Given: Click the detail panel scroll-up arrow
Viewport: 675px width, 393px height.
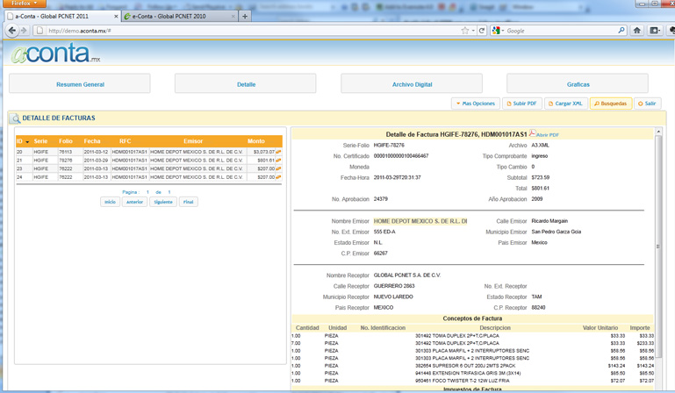Looking at the screenshot, I should (x=657, y=132).
